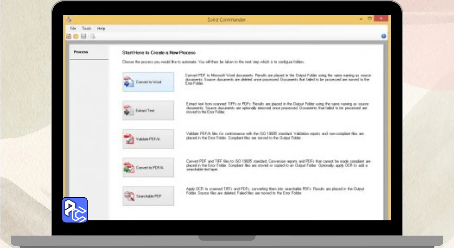Click the Open folder toolbar icon
This screenshot has width=454, height=248.
click(76, 36)
